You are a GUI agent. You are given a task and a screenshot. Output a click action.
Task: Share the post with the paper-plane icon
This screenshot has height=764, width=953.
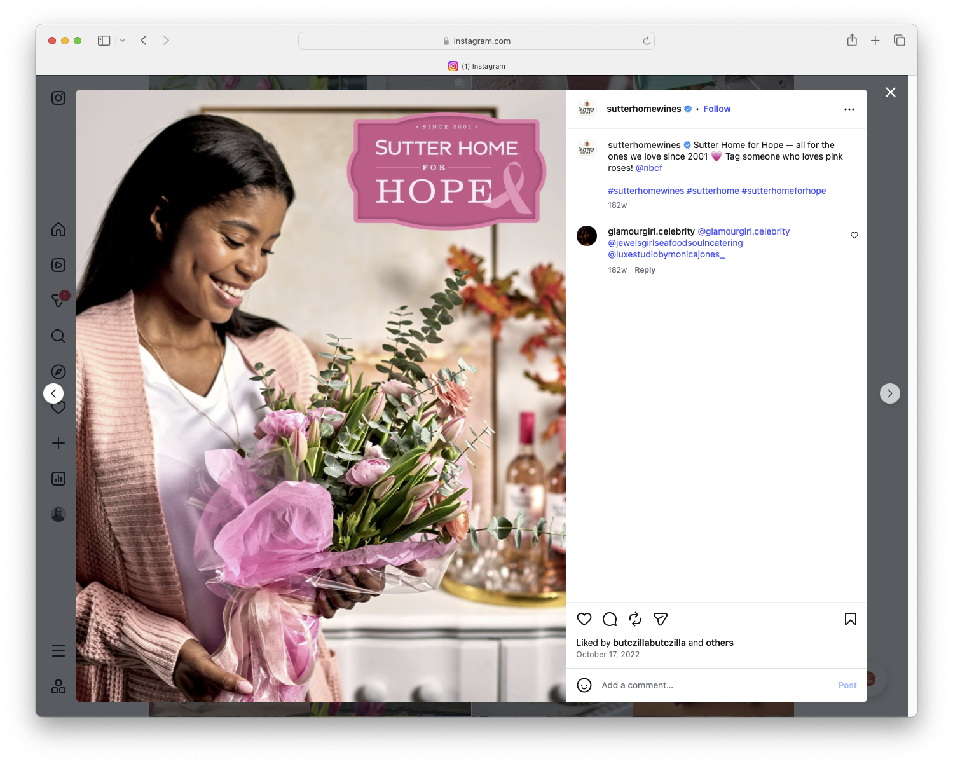(x=660, y=619)
